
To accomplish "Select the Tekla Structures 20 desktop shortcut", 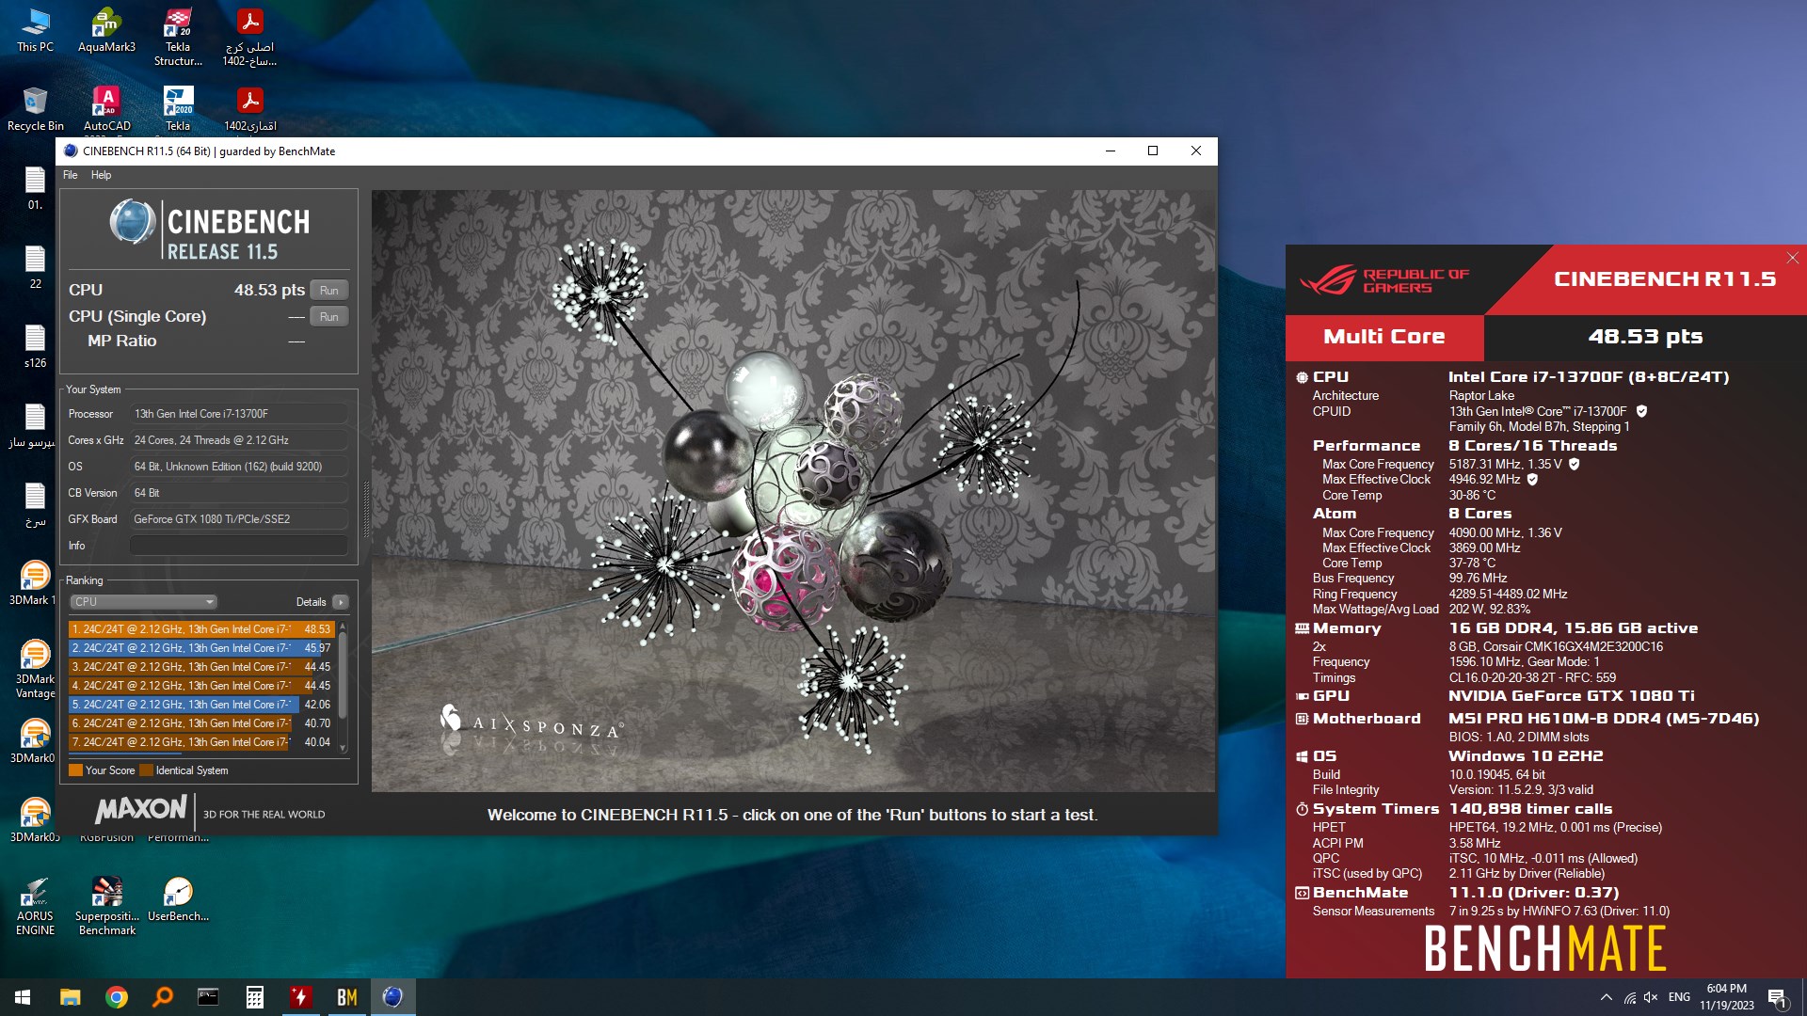I will (x=178, y=38).
